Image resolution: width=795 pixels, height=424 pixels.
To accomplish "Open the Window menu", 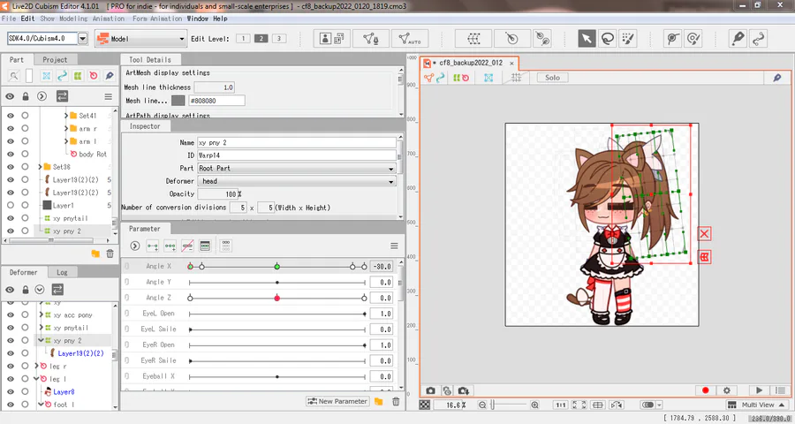I will coord(198,19).
